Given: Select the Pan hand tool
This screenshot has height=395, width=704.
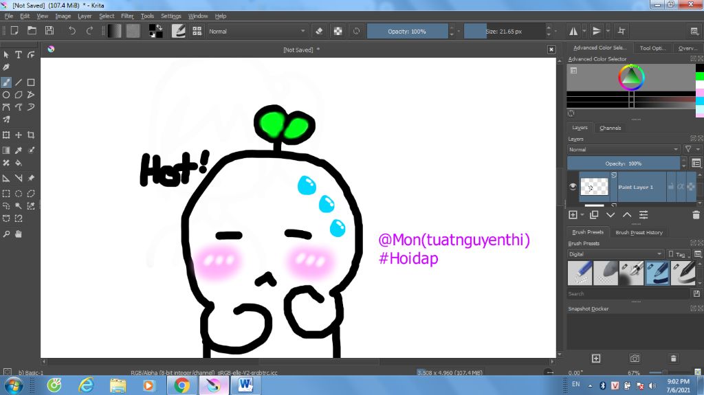Looking at the screenshot, I should 19,234.
